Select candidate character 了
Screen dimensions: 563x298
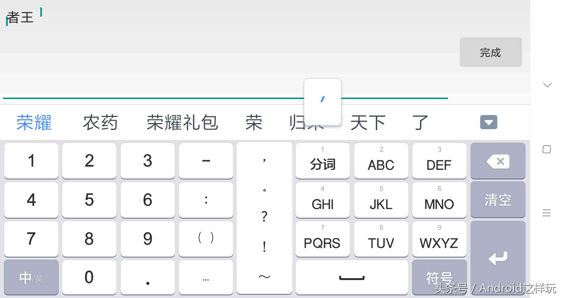[420, 123]
